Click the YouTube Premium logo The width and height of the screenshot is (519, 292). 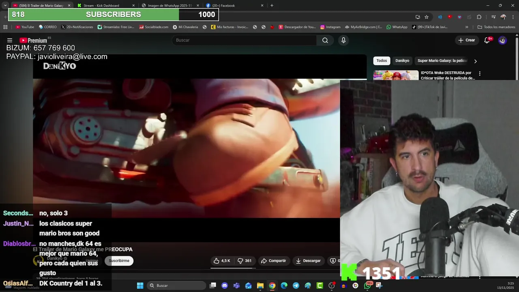coord(33,40)
